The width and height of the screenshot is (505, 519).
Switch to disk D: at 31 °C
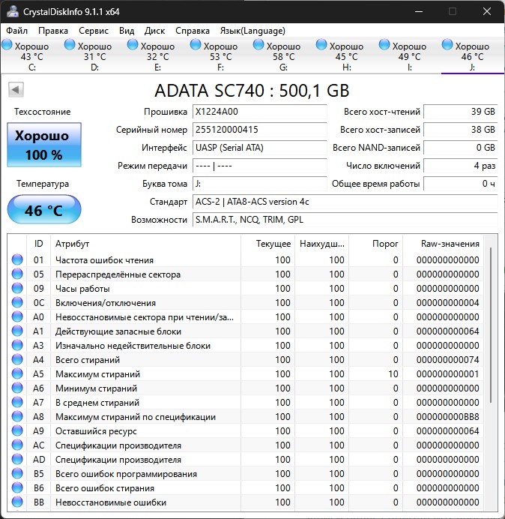[x=94, y=55]
